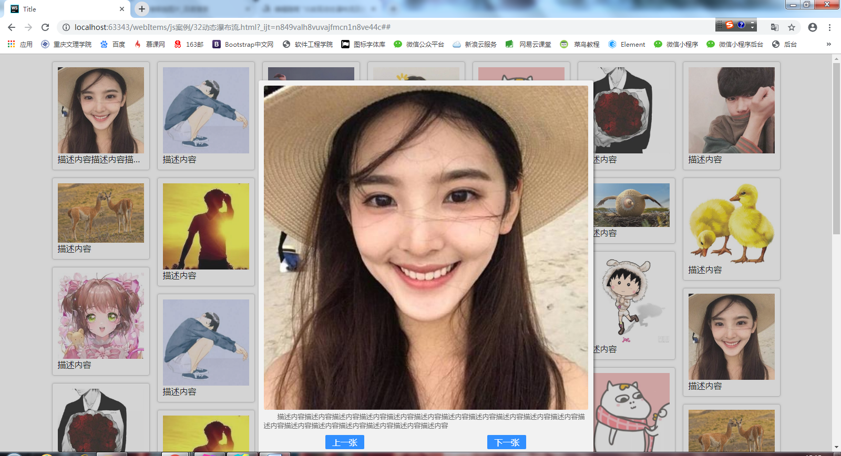Open the two deer thumbnail in first column
841x456 pixels.
(101, 213)
